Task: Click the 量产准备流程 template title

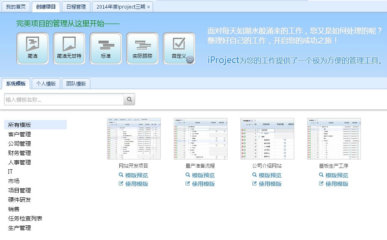Action: pos(200,166)
